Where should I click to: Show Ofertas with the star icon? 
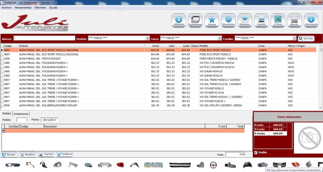(212, 21)
